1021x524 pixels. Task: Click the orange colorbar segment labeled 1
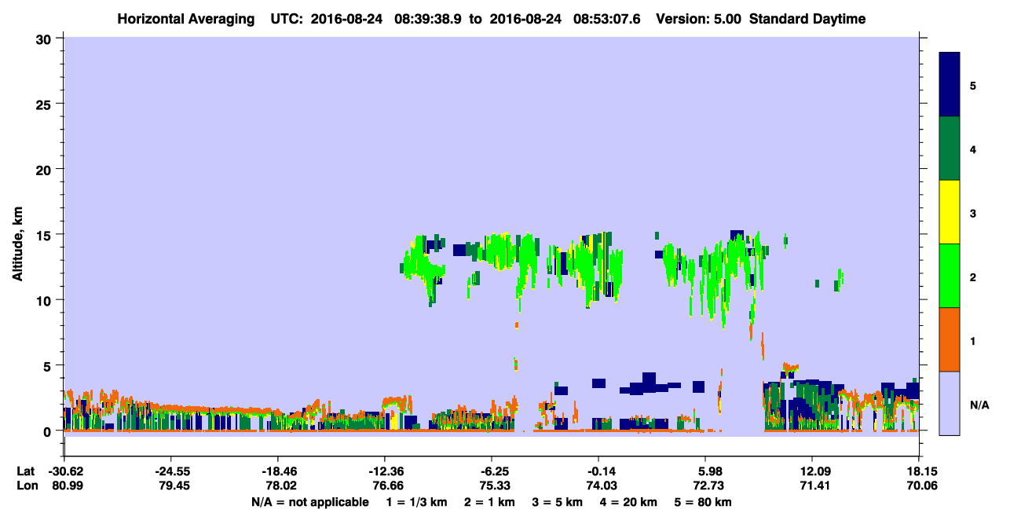950,339
